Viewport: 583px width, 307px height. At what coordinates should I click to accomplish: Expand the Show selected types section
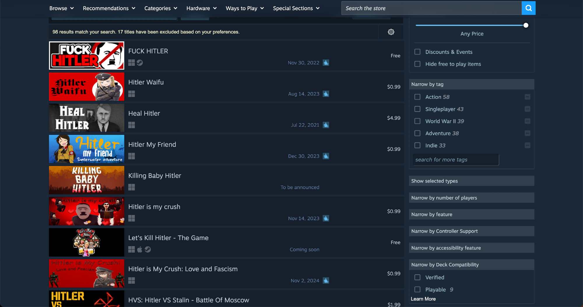click(x=471, y=181)
